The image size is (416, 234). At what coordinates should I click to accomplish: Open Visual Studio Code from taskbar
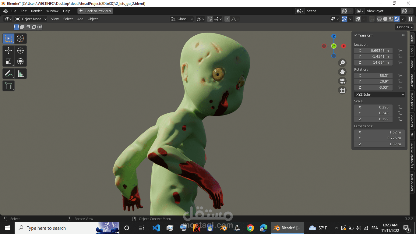coord(156,228)
